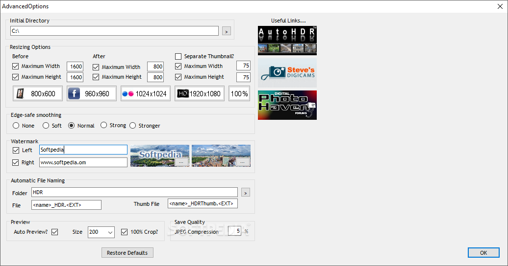
Task: Select Normal edge-safe smoothing
Action: click(x=71, y=126)
